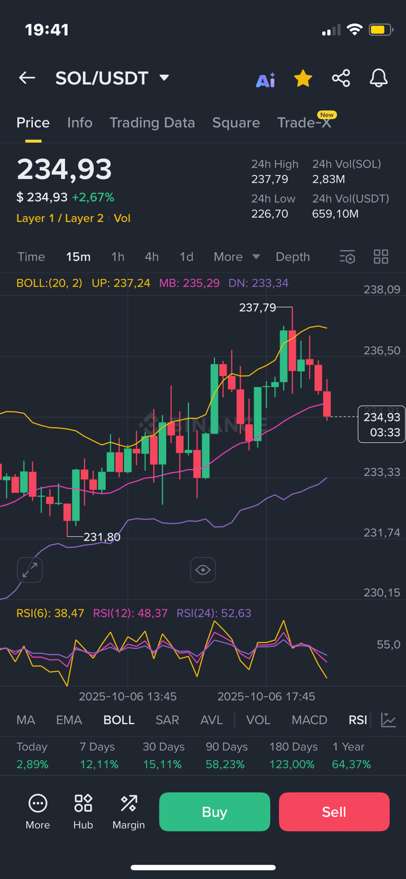This screenshot has height=879, width=406.
Task: Tap the 30 Days 15,11% performance
Action: coord(163,755)
